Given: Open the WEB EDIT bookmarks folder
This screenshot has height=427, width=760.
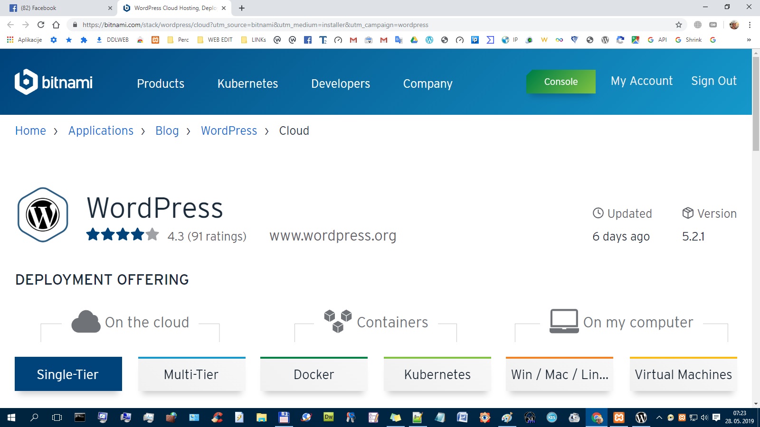Looking at the screenshot, I should [x=215, y=40].
